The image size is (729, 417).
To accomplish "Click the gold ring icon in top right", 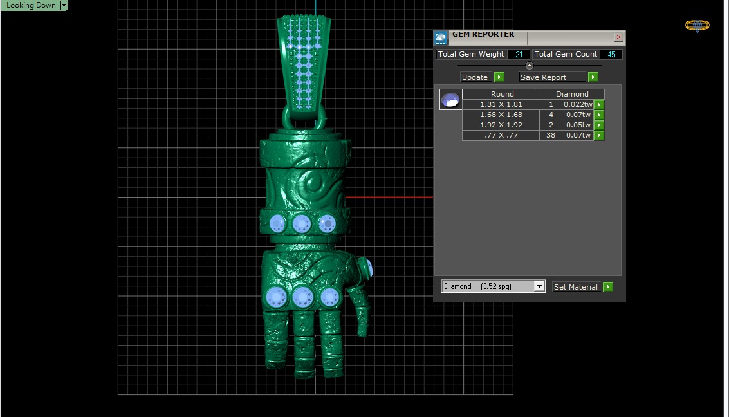I will (x=697, y=26).
